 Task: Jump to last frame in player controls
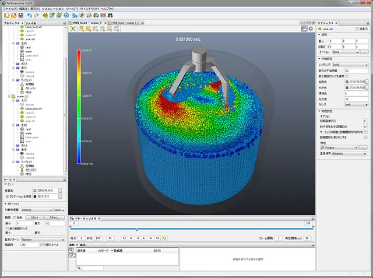157,238
